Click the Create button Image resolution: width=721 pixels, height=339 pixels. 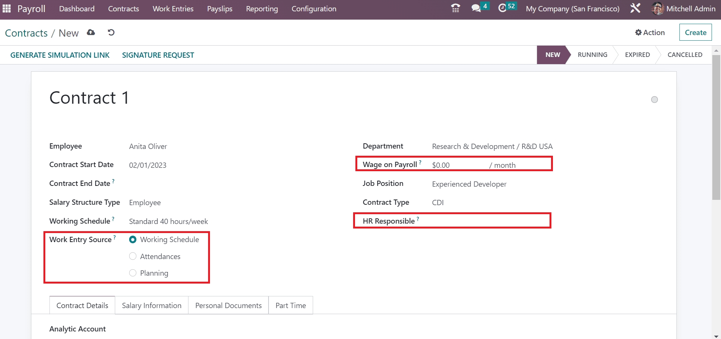coord(695,32)
